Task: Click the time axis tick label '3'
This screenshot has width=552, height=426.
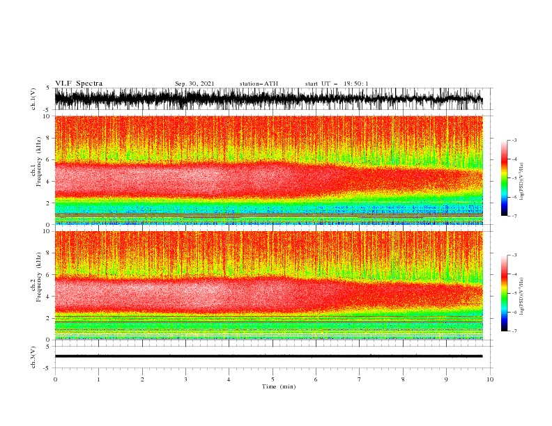Action: click(x=185, y=379)
